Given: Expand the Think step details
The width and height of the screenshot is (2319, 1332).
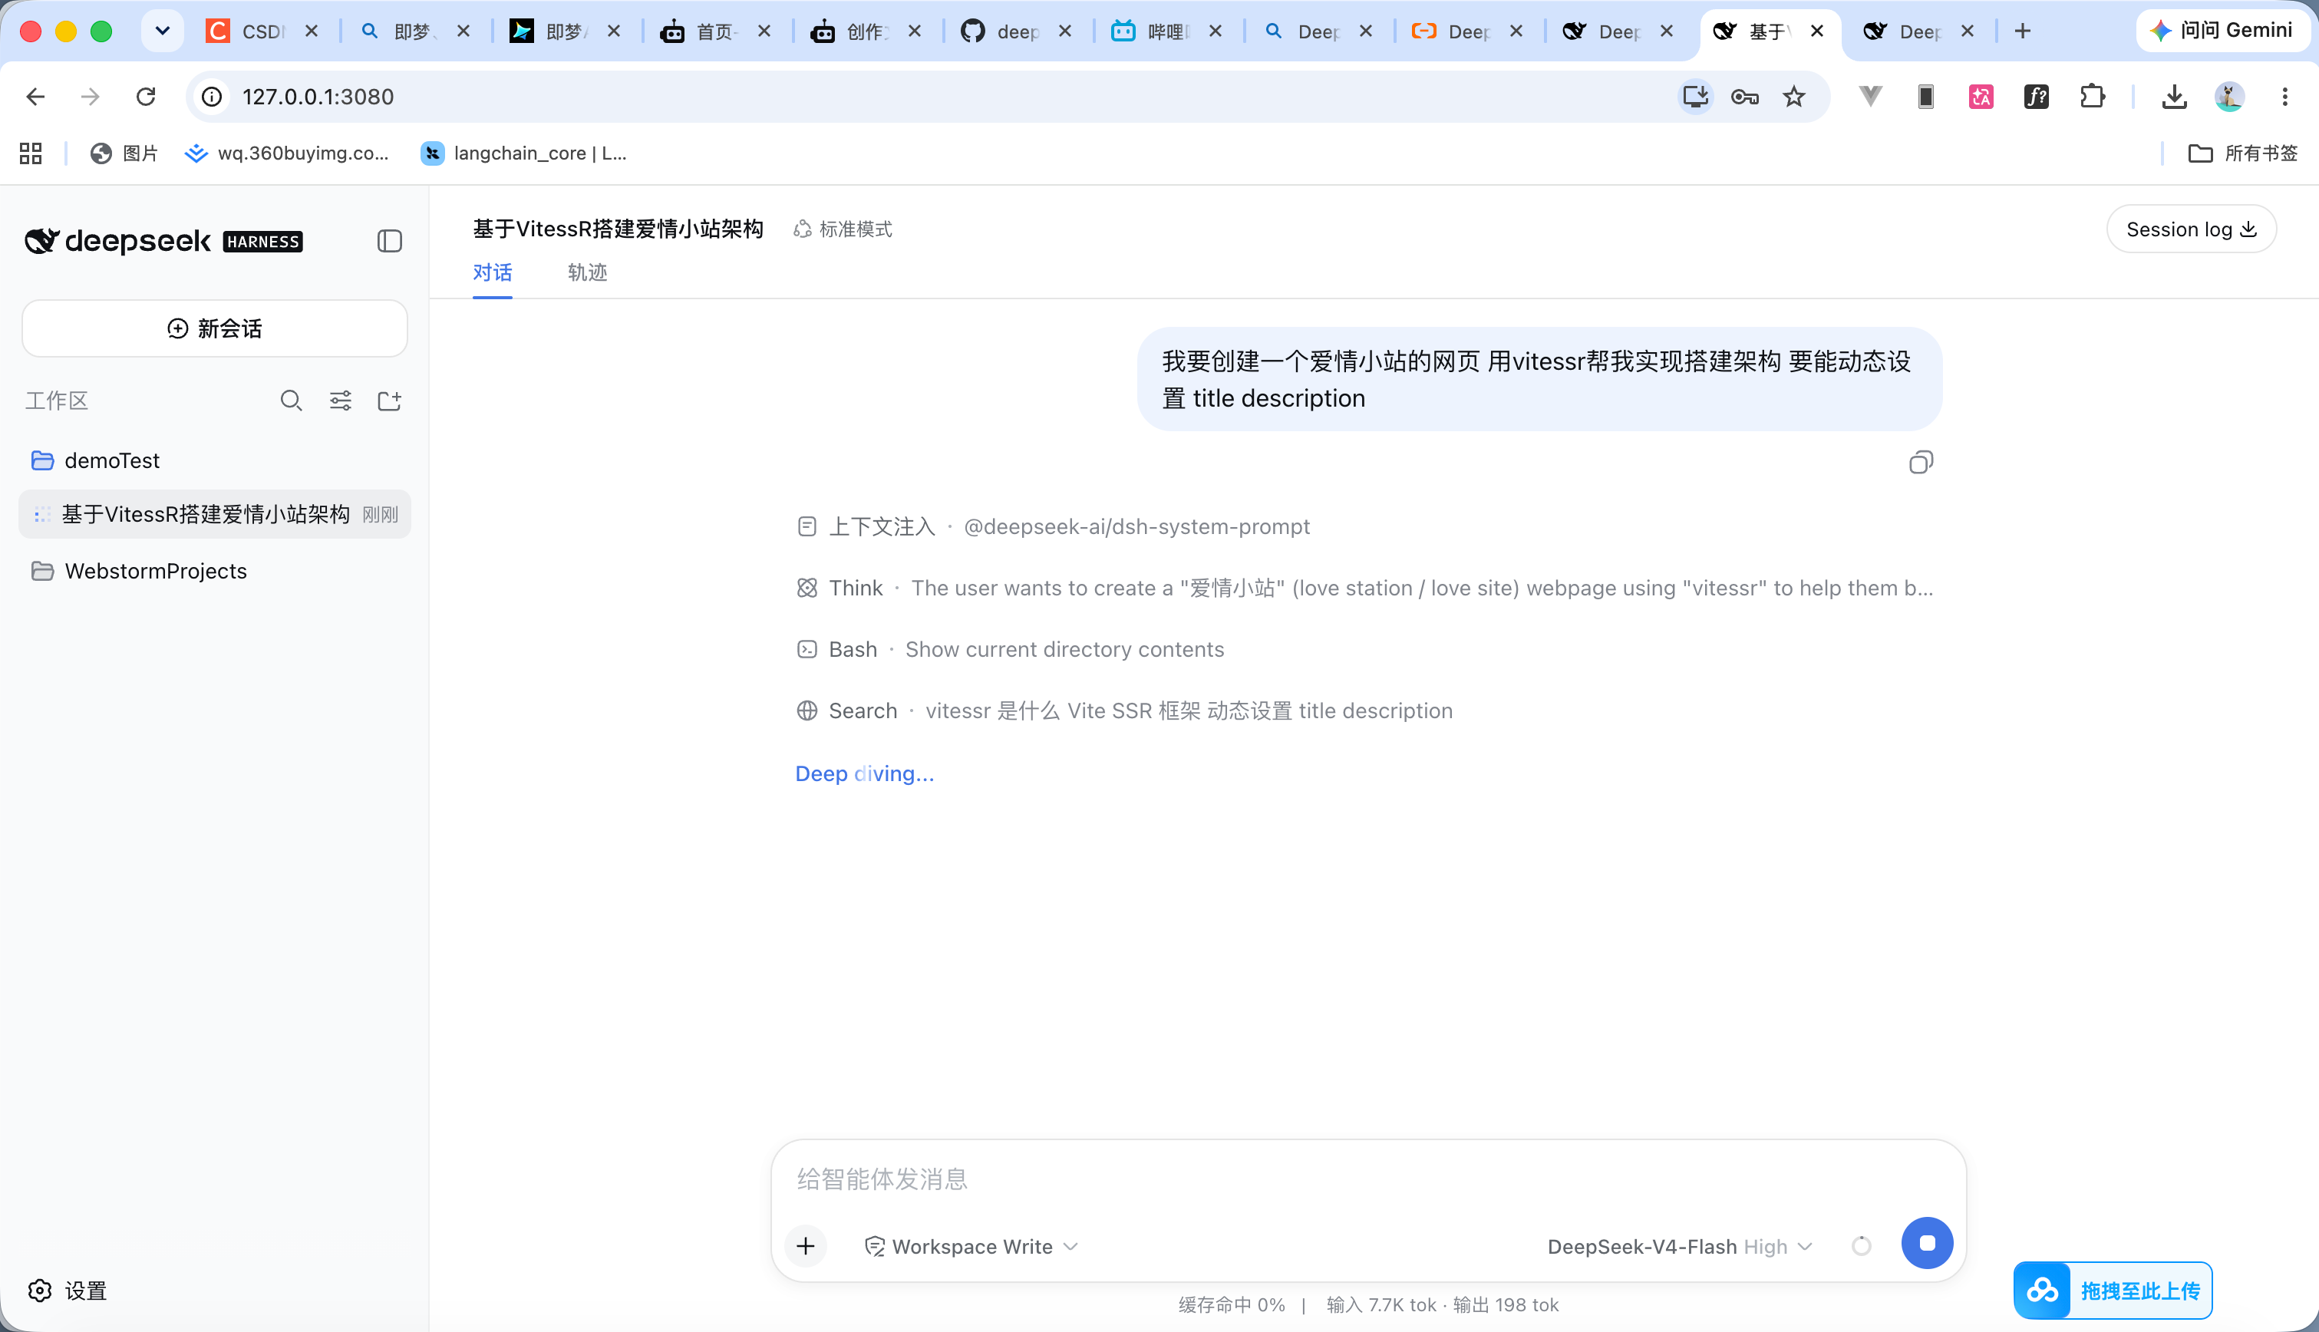Looking at the screenshot, I should coord(1365,589).
